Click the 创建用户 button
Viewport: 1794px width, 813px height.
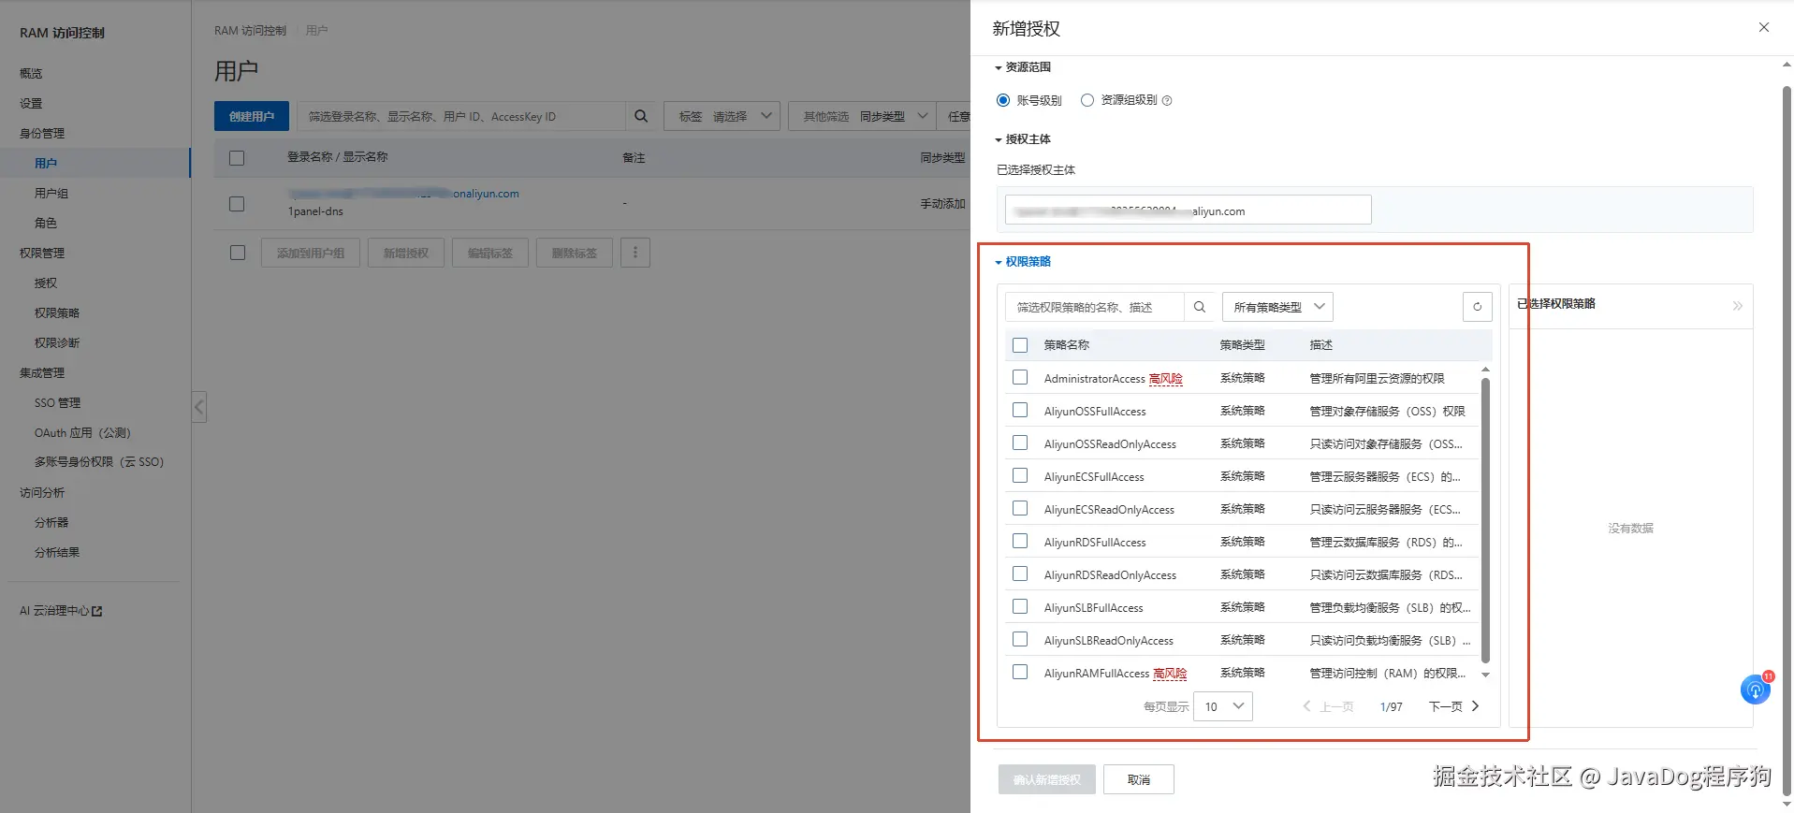point(252,116)
